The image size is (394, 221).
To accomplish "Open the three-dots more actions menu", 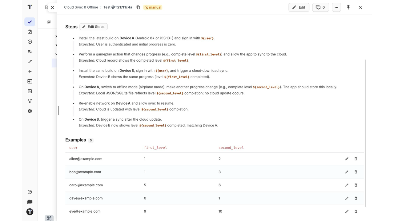I will (336, 7).
